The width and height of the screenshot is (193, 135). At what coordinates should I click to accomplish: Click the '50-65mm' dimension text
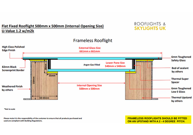click(44, 98)
